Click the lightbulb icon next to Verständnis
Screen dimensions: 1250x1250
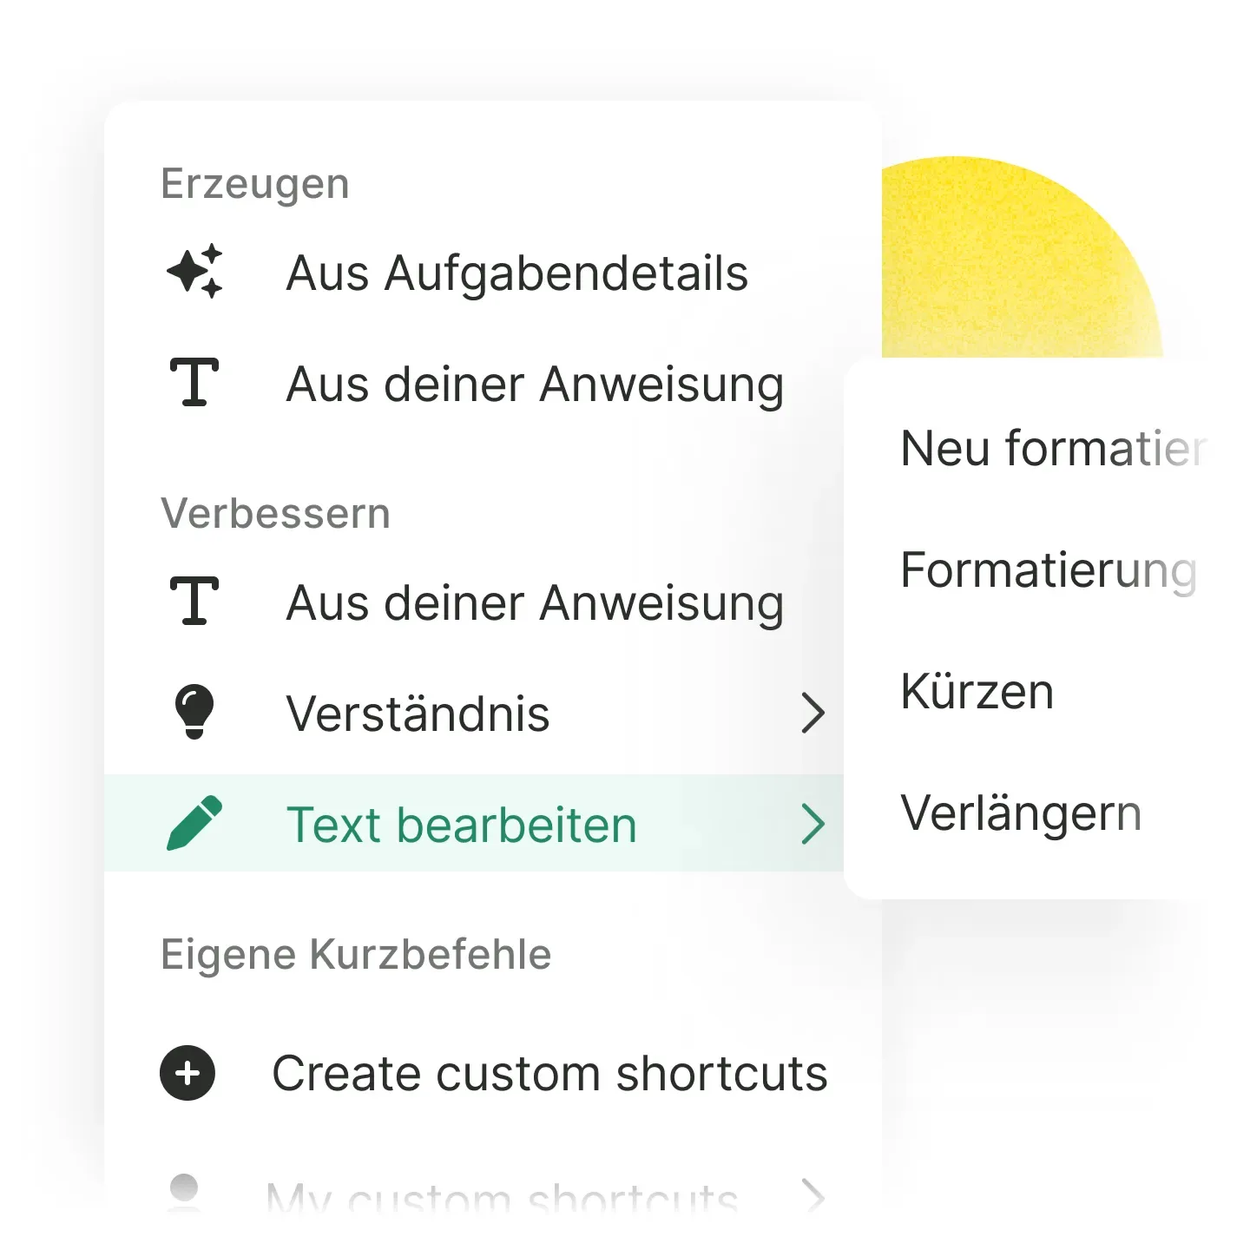point(194,712)
